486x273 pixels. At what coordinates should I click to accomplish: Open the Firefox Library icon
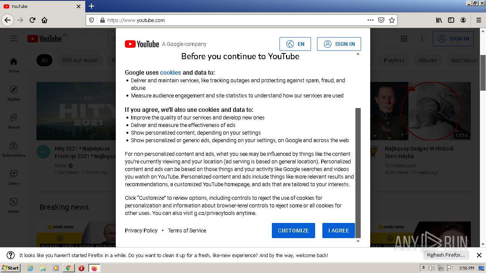[439, 20]
